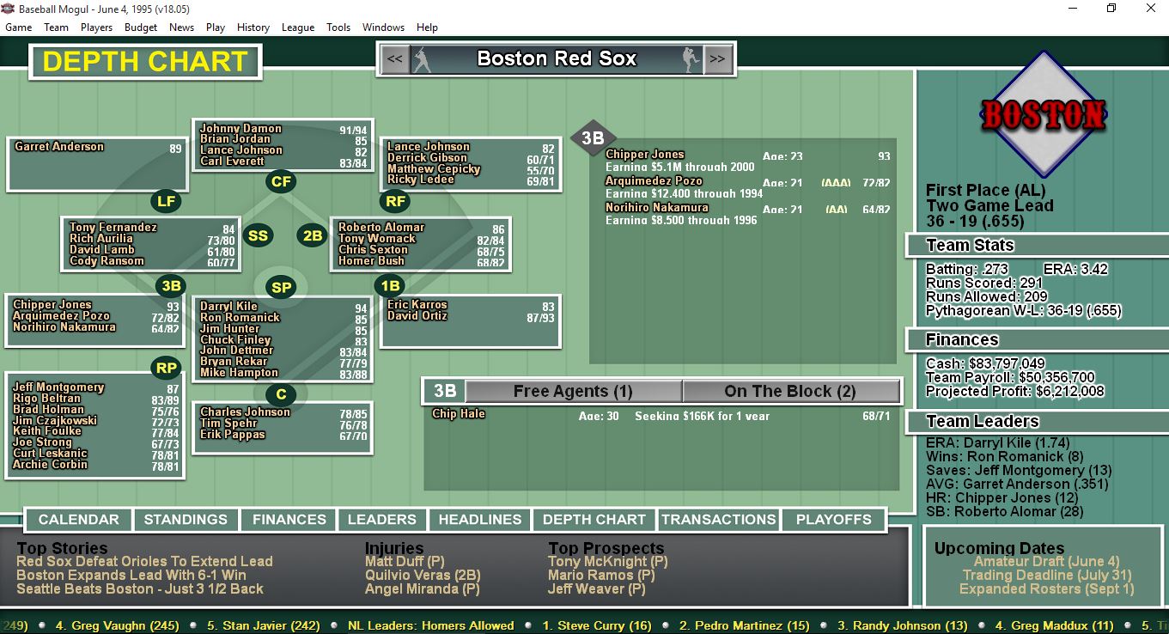The width and height of the screenshot is (1169, 634).
Task: Open the Budget menu
Action: click(141, 27)
